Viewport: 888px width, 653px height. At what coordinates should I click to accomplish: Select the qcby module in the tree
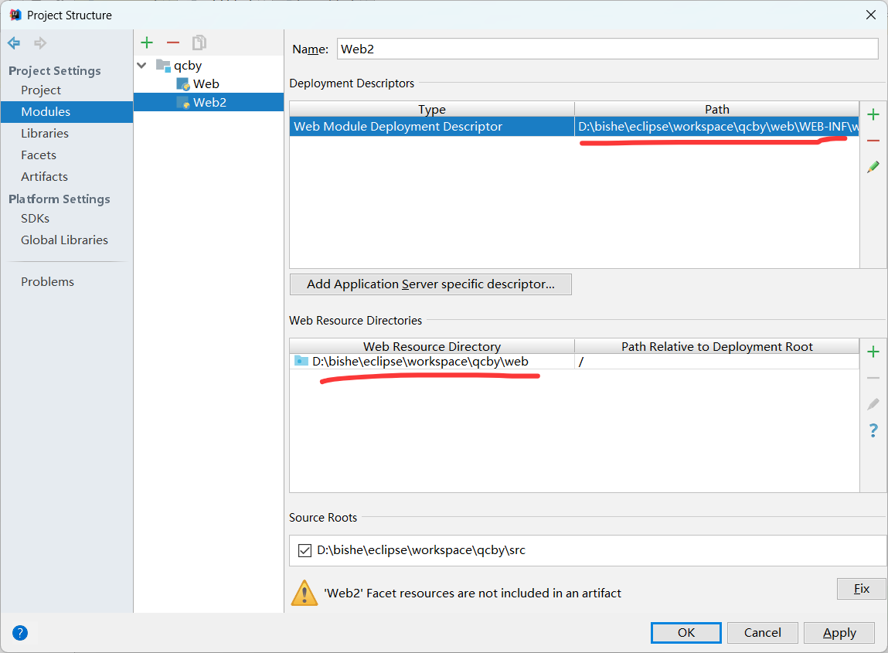click(188, 66)
